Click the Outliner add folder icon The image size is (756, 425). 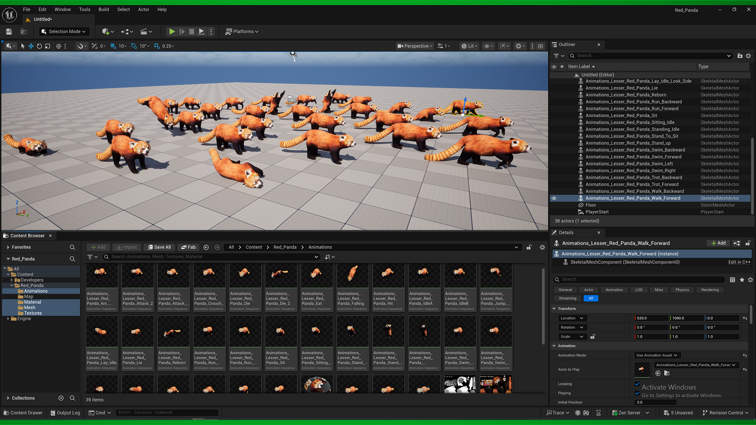tap(740, 56)
